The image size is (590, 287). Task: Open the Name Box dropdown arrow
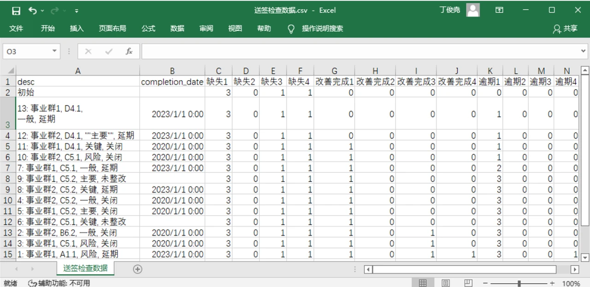(x=54, y=52)
